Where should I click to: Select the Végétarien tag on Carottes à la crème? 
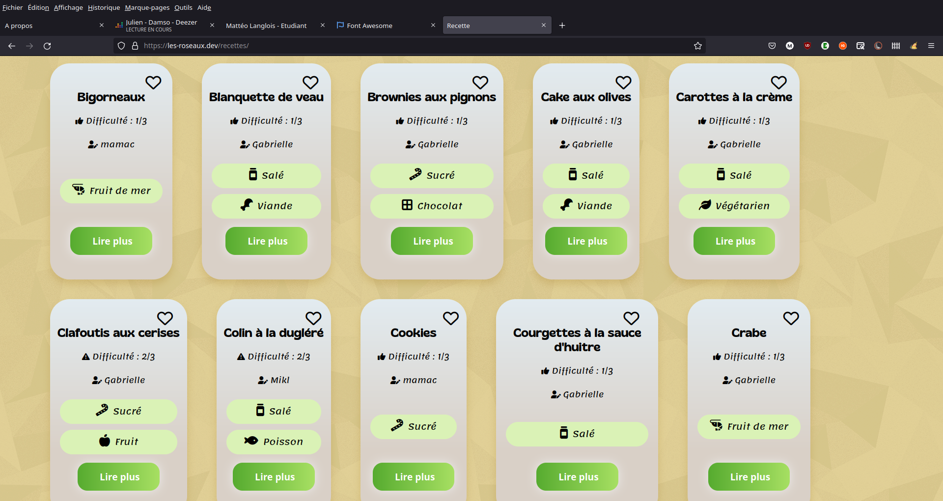733,206
